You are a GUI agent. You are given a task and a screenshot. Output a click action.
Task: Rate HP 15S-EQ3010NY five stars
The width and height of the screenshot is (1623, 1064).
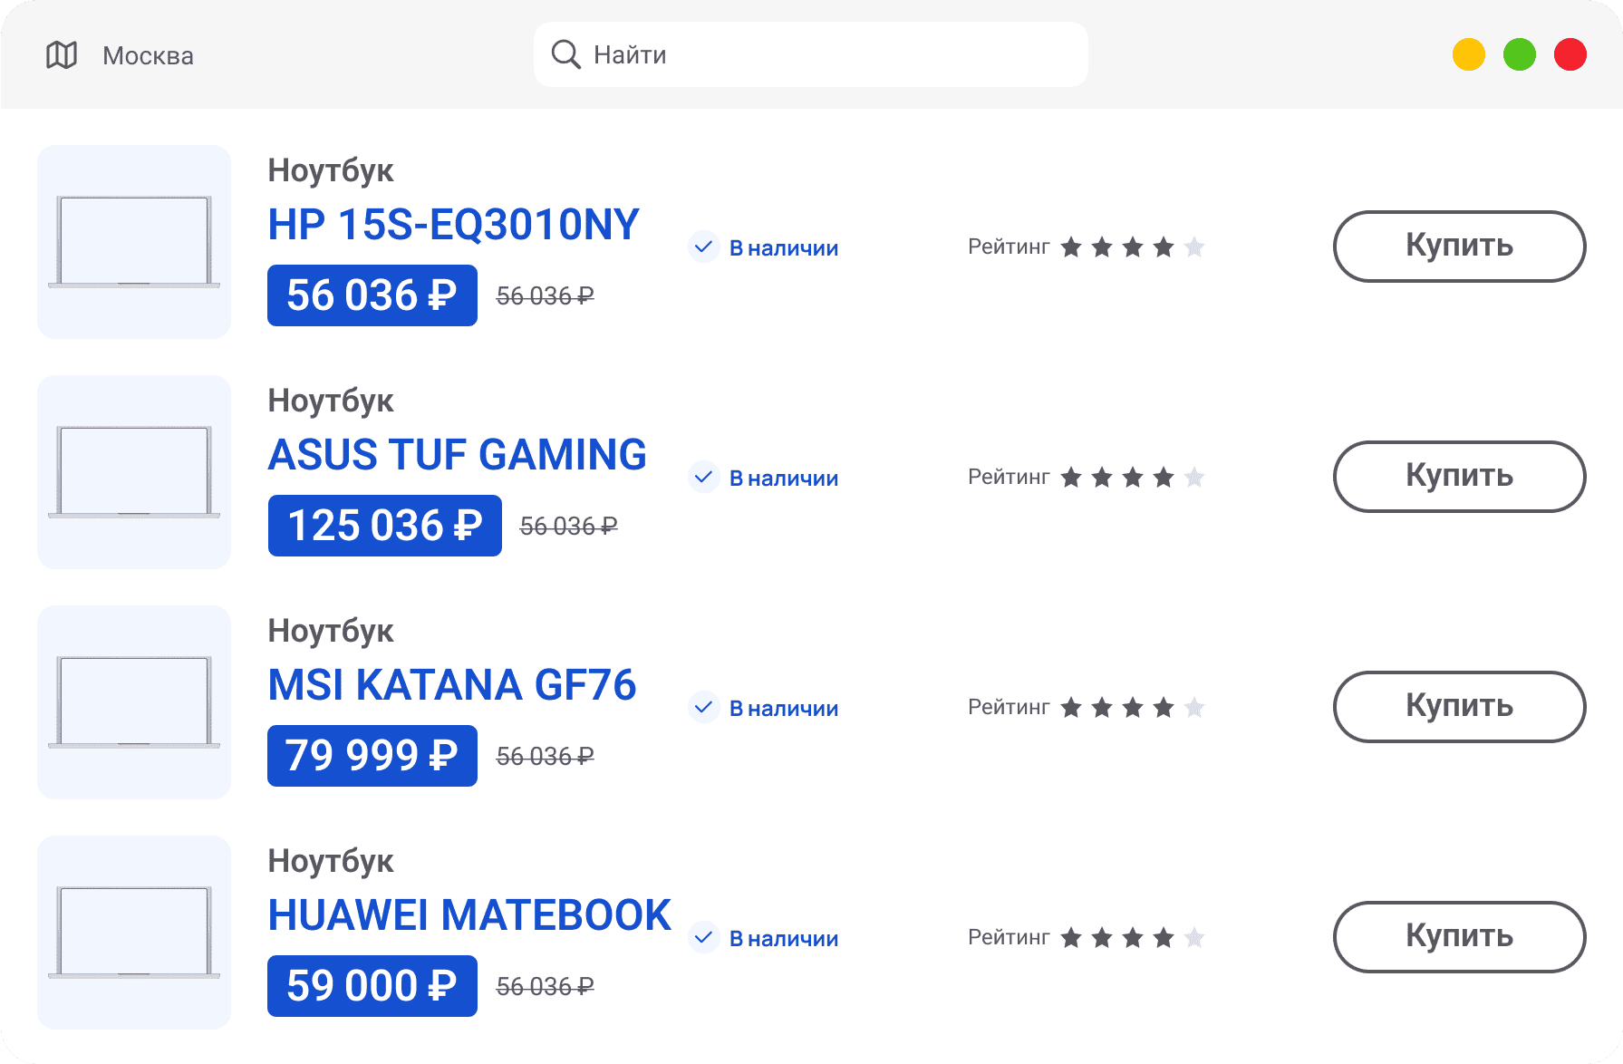pyautogui.click(x=1194, y=247)
